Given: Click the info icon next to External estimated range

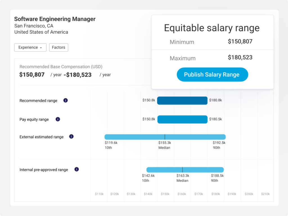Looking at the screenshot, I should click(71, 137).
